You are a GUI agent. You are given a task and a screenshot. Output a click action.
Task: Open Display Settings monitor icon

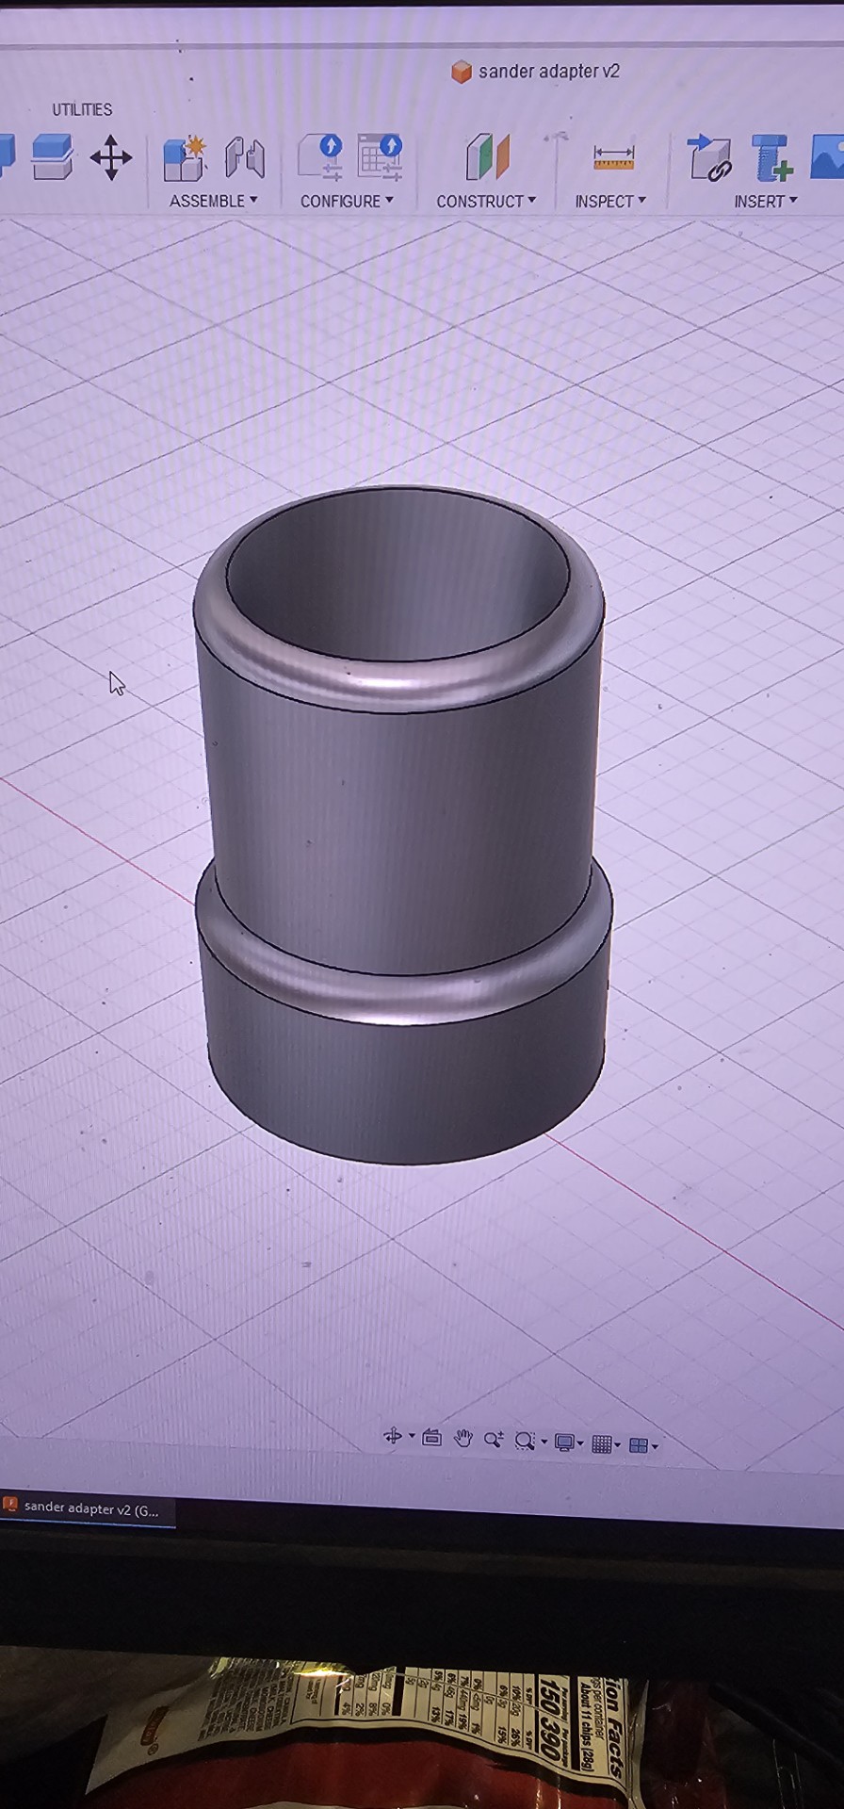pos(564,1442)
